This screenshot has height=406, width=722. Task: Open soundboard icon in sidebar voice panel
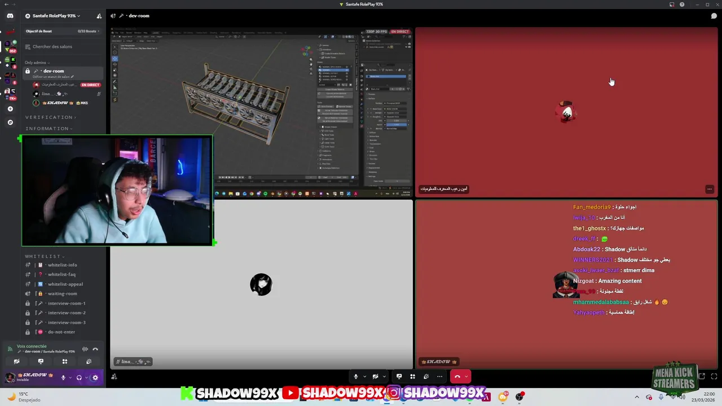pyautogui.click(x=89, y=361)
